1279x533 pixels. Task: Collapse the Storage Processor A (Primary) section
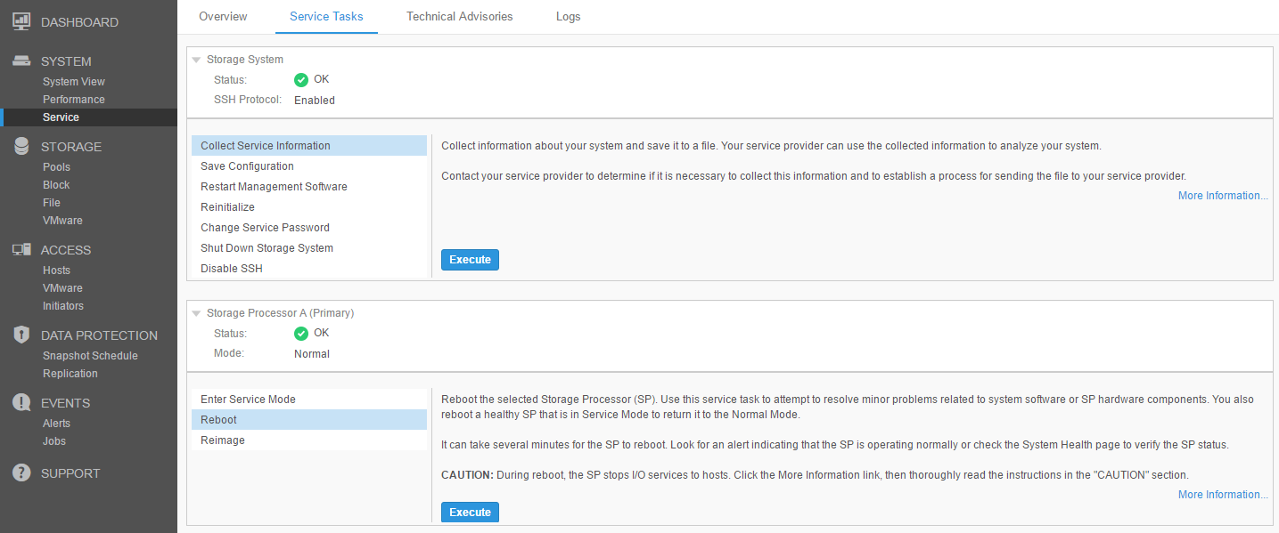(196, 312)
